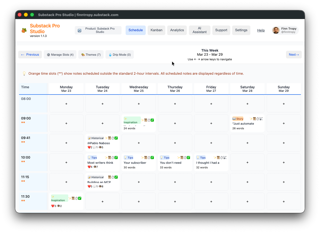Go to the Previous week
Image resolution: width=320 pixels, height=233 pixels.
click(x=30, y=55)
